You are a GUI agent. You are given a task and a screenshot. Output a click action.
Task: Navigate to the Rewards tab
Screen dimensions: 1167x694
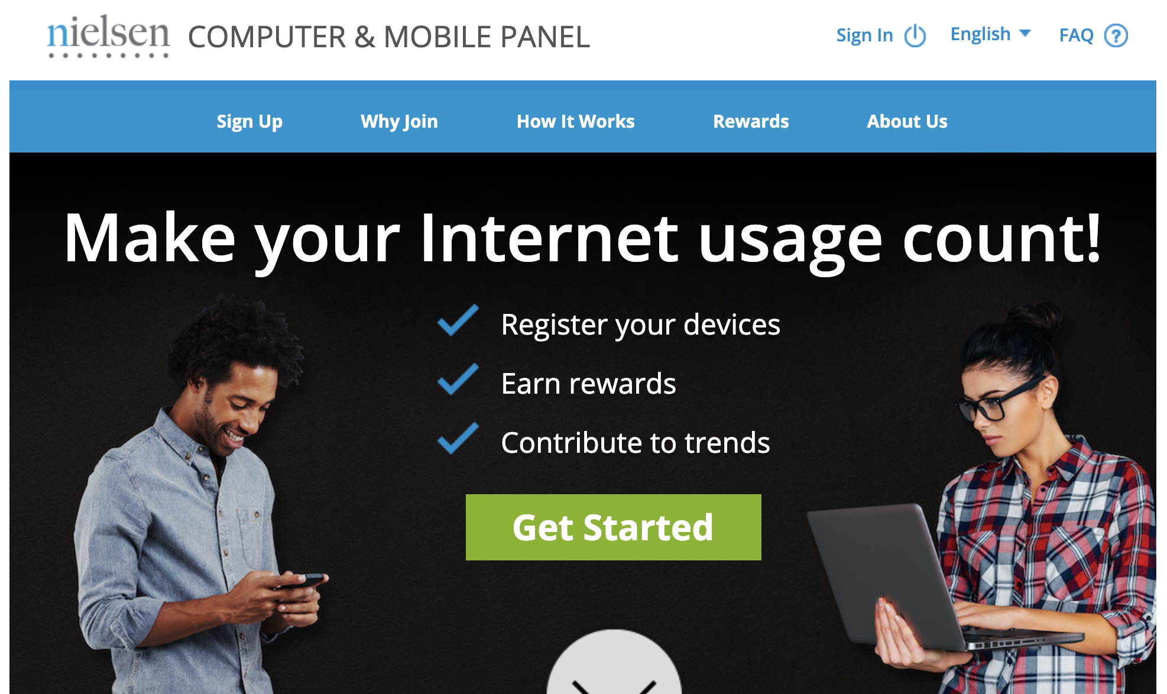(750, 121)
